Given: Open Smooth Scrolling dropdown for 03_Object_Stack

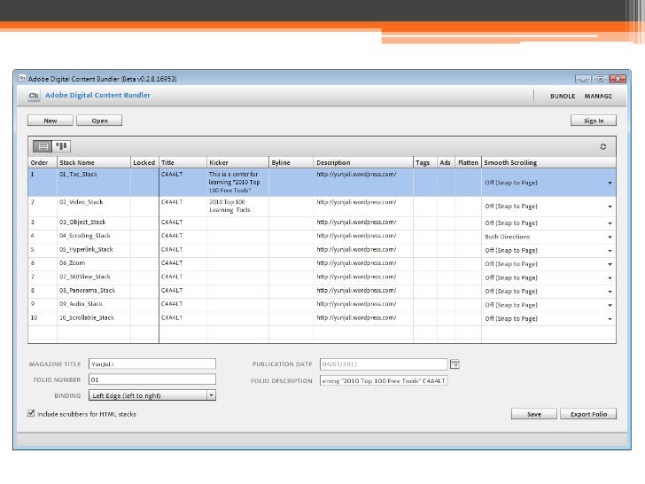Looking at the screenshot, I should [x=610, y=223].
